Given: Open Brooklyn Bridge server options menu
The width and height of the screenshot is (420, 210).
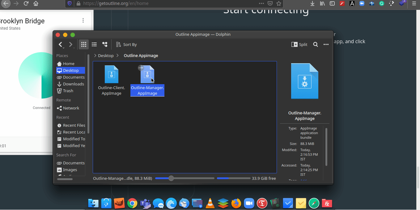Looking at the screenshot, I should 83,20.
